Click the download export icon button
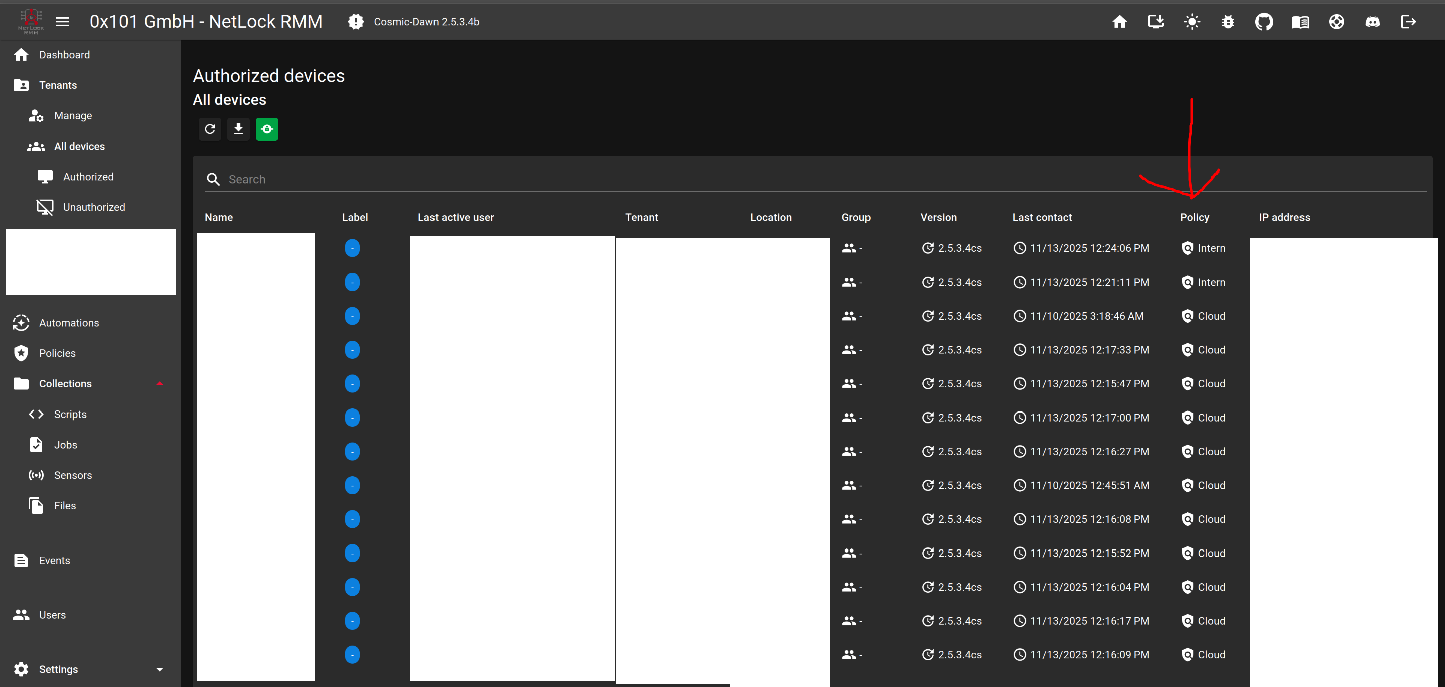The image size is (1445, 687). 238,129
